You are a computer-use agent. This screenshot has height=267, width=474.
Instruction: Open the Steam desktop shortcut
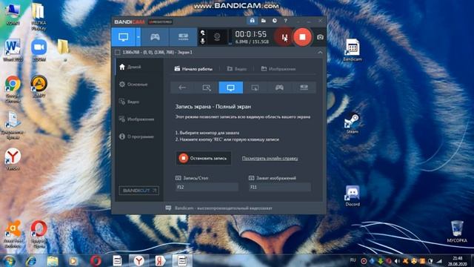pos(353,124)
